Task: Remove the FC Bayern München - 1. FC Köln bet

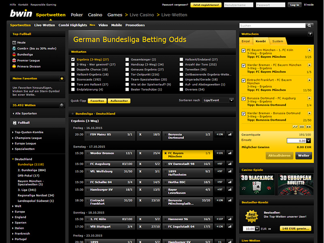Action: [309, 50]
